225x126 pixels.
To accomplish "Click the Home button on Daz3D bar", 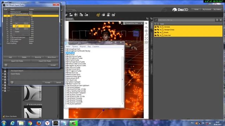I will click(196, 9).
